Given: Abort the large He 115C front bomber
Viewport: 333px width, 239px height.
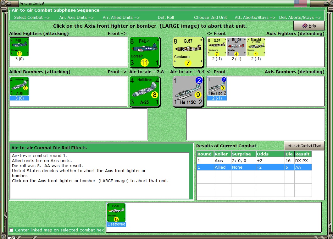Looking at the screenshot, I should point(188,91).
